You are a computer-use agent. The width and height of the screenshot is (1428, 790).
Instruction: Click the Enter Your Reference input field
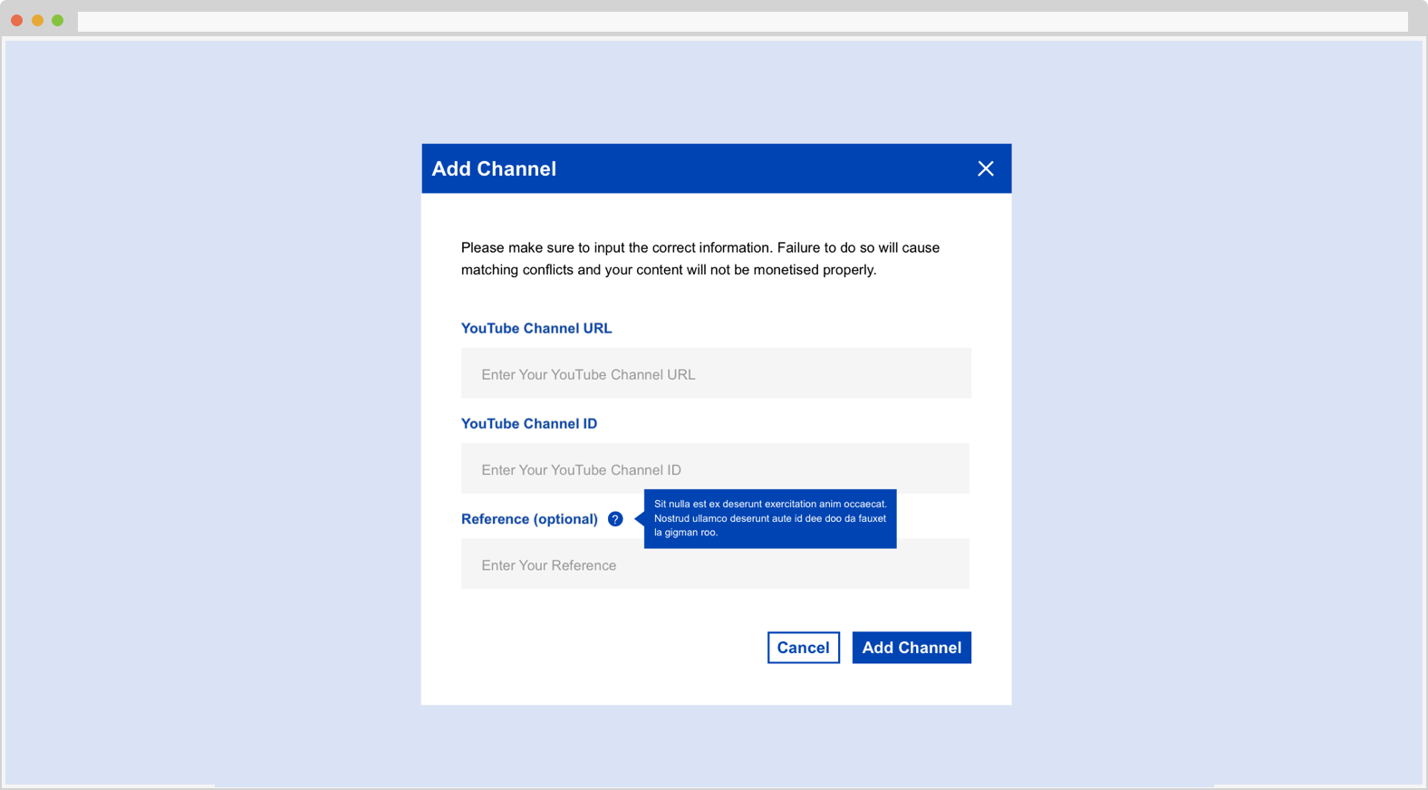pyautogui.click(x=715, y=564)
